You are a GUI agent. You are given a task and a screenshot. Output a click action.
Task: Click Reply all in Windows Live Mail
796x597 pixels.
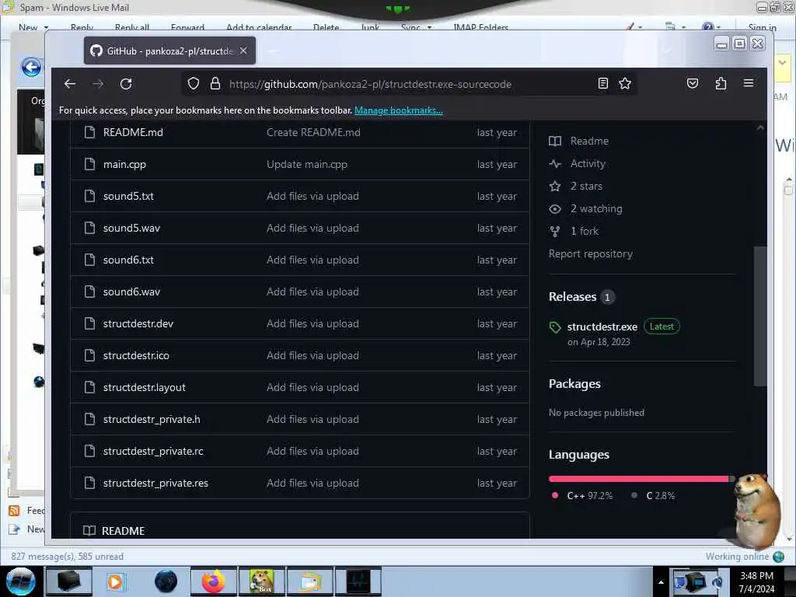[x=132, y=27]
